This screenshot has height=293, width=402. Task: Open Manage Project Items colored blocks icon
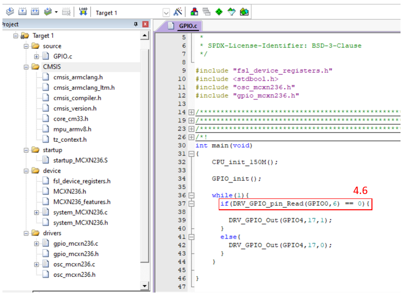coord(194,12)
